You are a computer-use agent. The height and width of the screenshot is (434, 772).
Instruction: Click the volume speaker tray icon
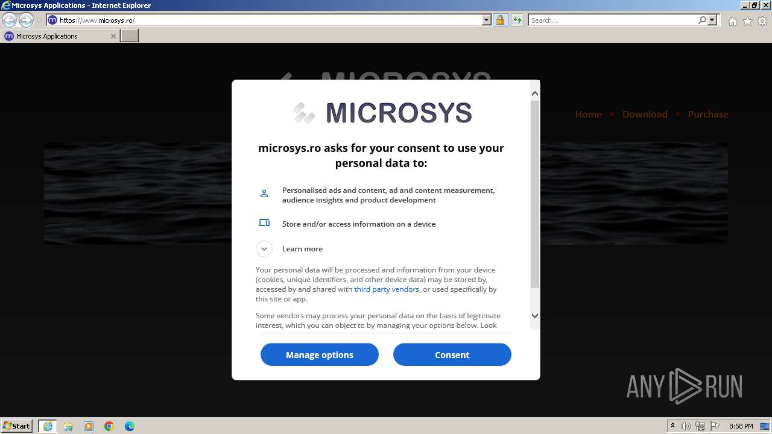point(686,426)
